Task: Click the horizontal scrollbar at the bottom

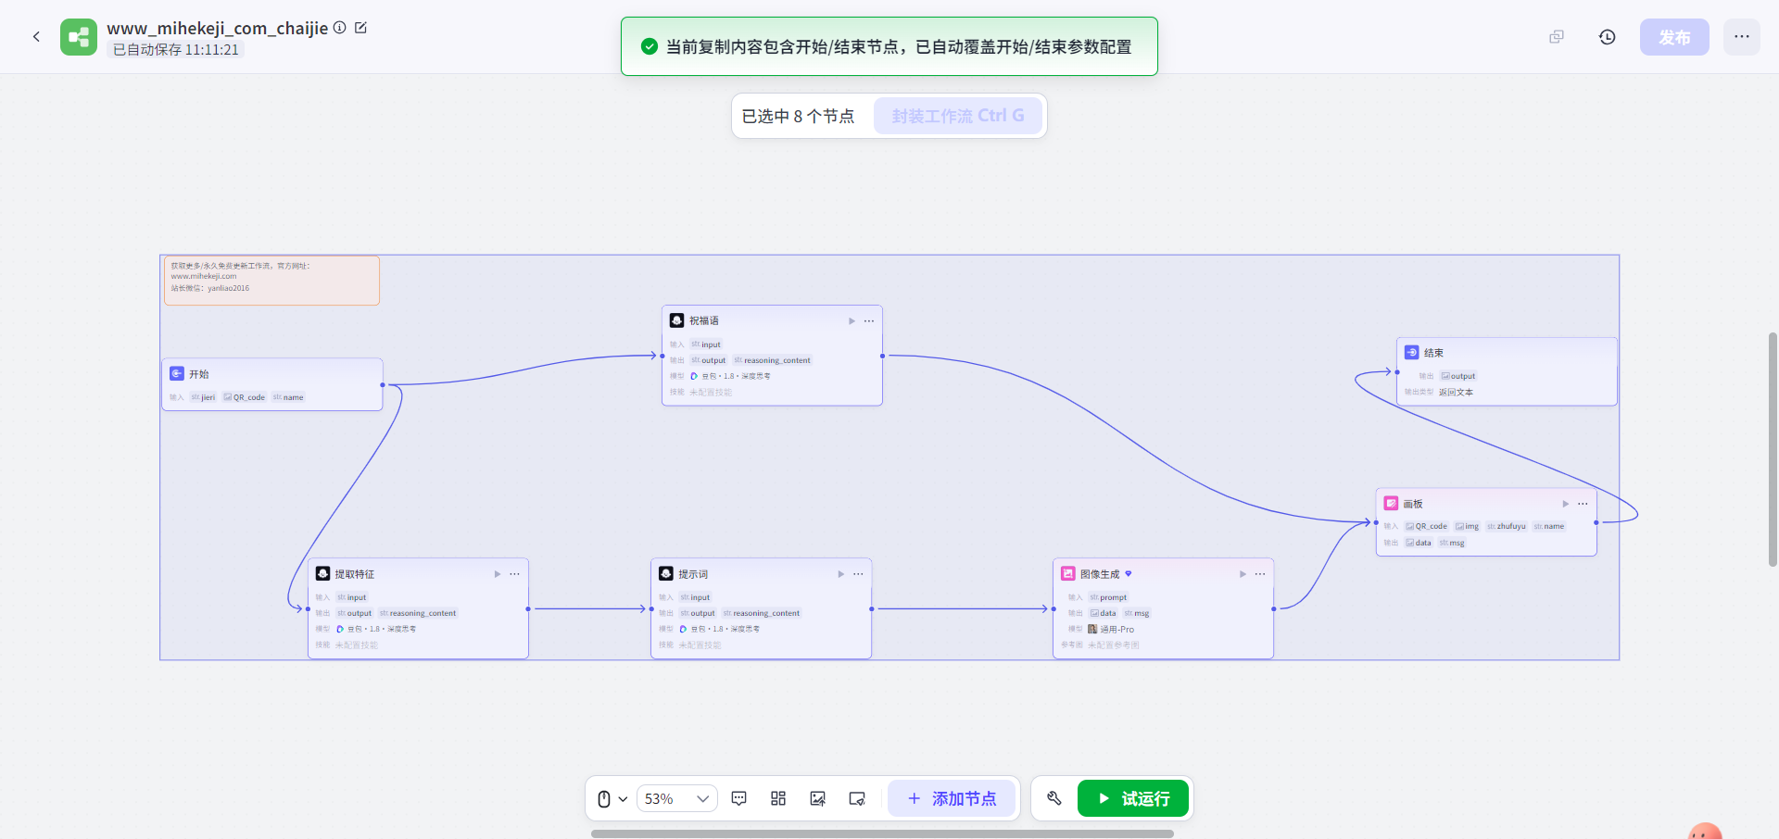Action: pyautogui.click(x=880, y=833)
